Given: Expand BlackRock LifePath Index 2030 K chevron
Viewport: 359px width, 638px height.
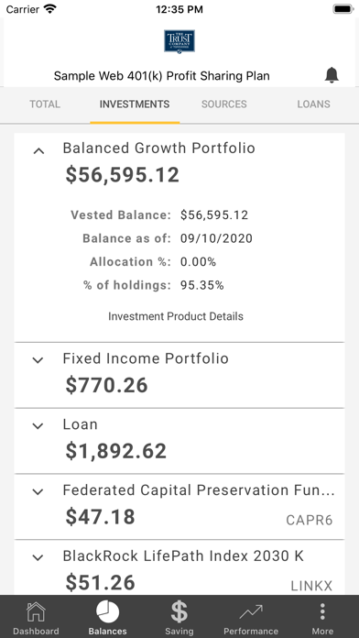Looking at the screenshot, I should (x=38, y=558).
